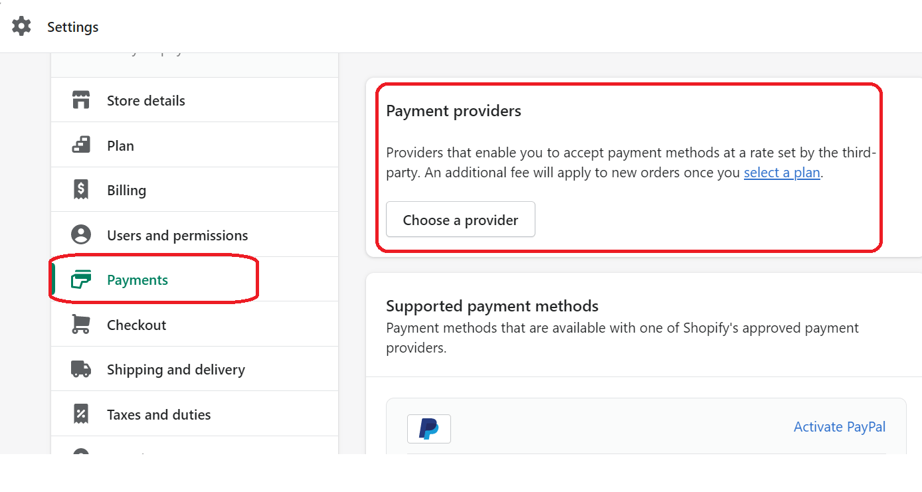Open Shipping and delivery settings
Image resolution: width=922 pixels, height=492 pixels.
point(176,369)
